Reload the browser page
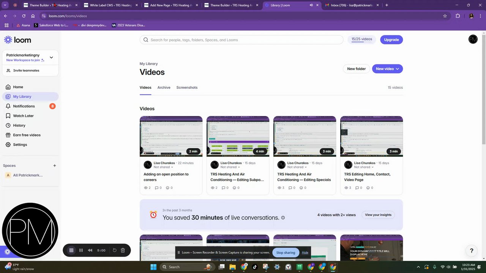Screen dimensions: 486x273 [24, 16]
